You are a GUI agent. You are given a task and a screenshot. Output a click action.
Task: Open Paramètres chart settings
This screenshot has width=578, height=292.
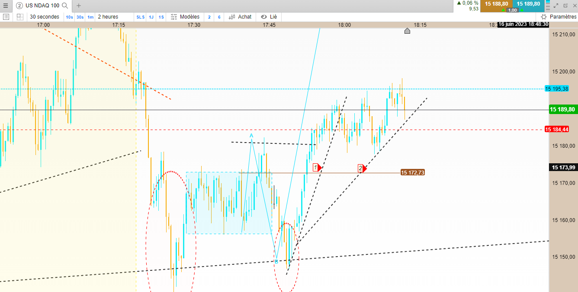559,17
